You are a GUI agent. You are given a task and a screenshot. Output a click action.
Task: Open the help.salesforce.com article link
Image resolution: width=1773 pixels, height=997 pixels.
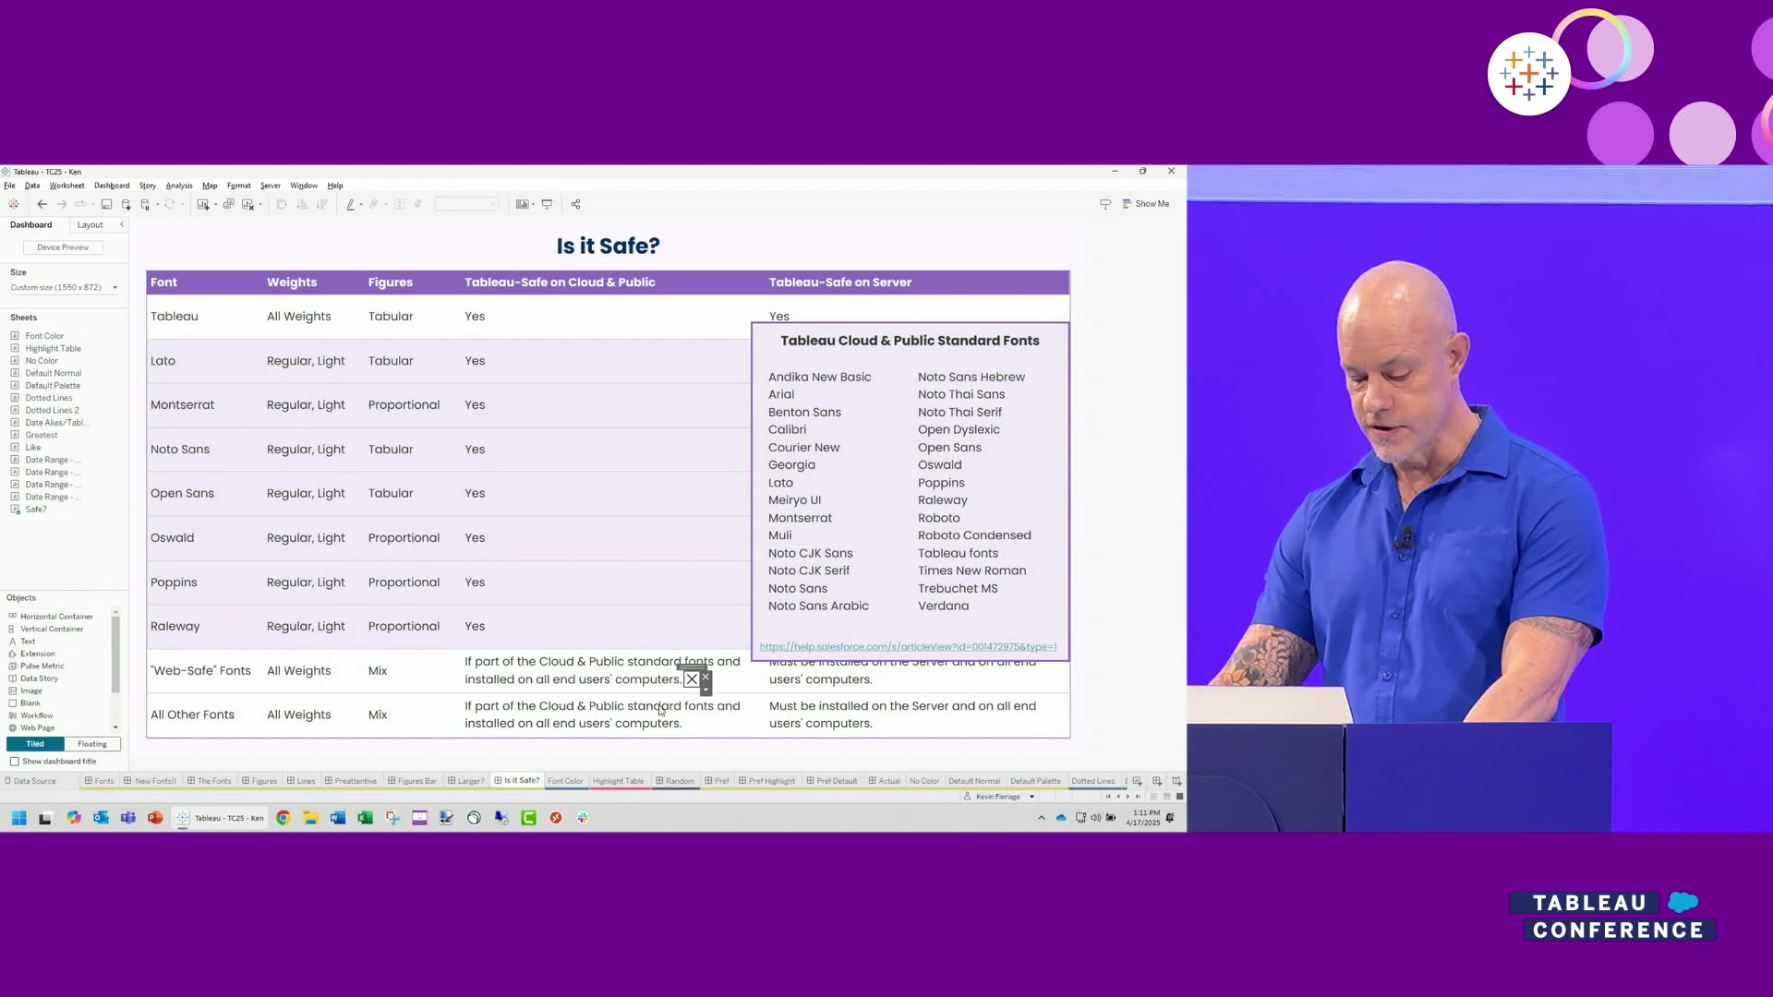(x=907, y=647)
